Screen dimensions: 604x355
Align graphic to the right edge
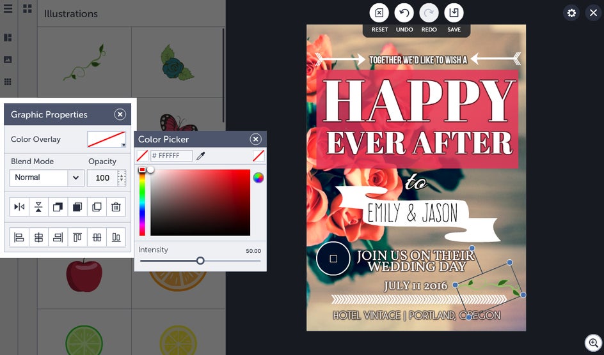[58, 238]
